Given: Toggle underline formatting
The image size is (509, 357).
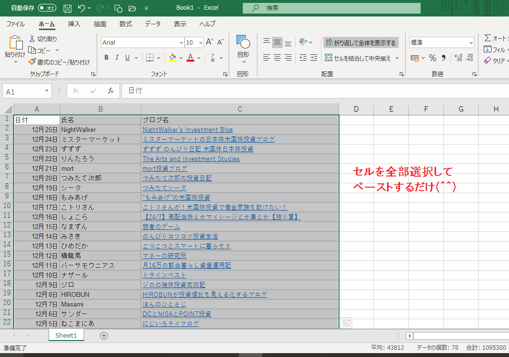Looking at the screenshot, I should (128, 58).
